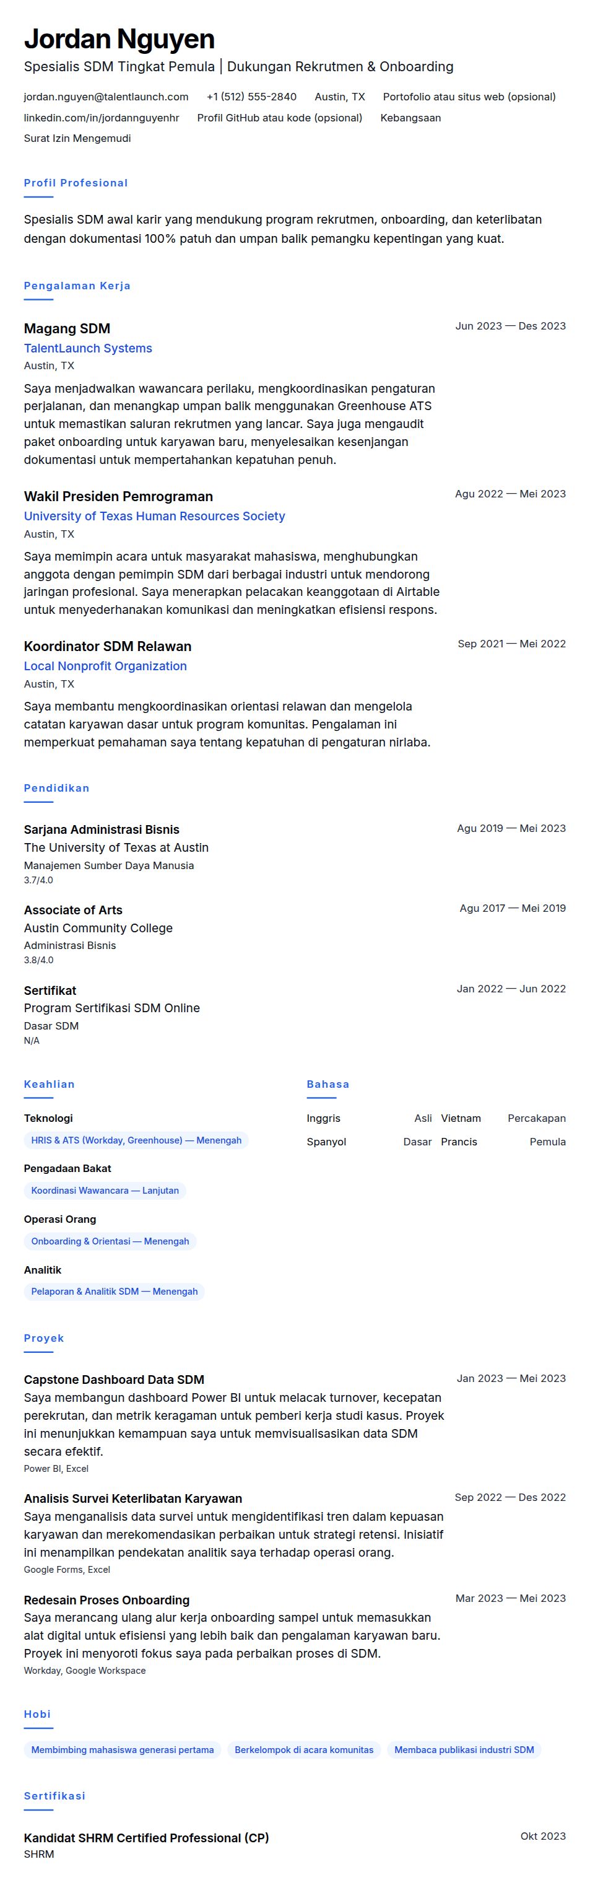Image resolution: width=590 pixels, height=1885 pixels.
Task: Click the Spanyol language entry
Action: coord(369,1142)
